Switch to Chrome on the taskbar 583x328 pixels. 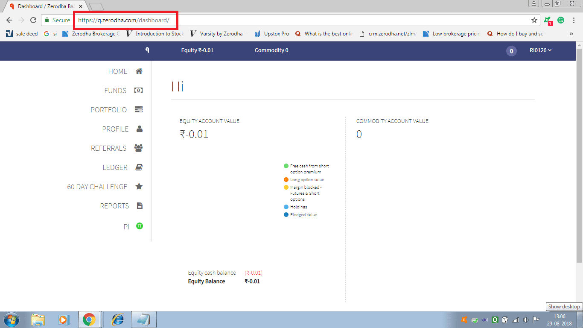89,320
